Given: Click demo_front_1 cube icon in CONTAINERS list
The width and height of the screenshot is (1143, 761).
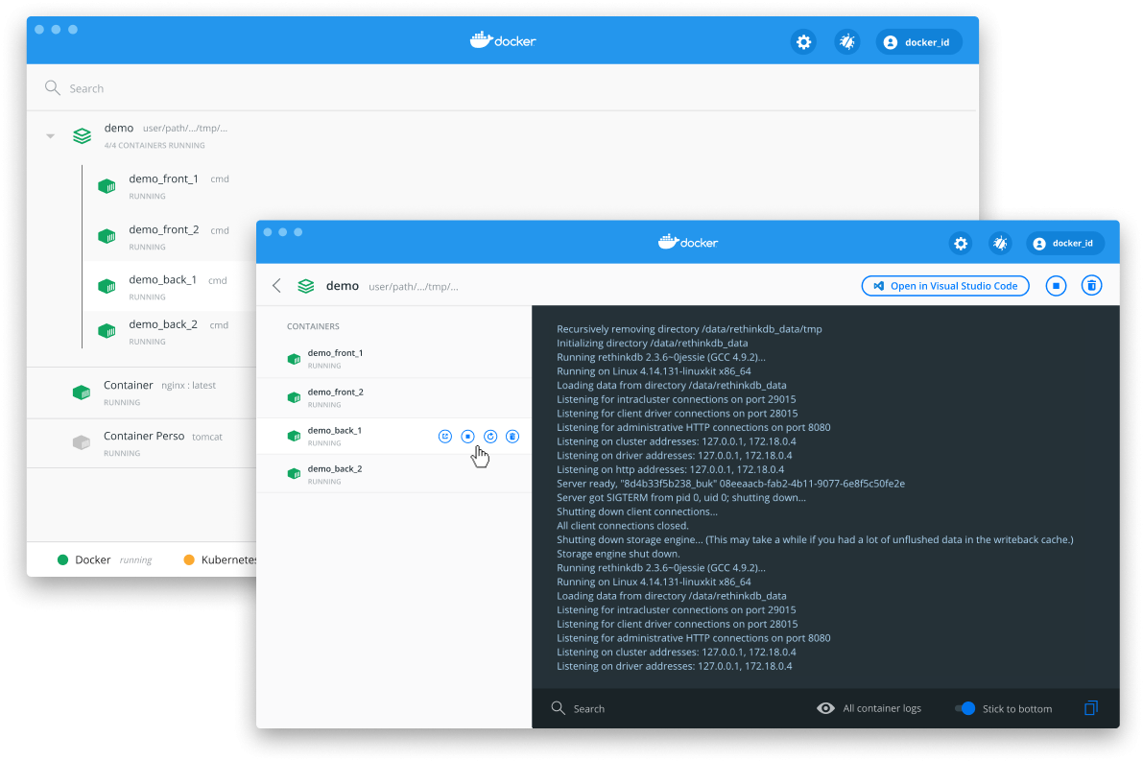Looking at the screenshot, I should (294, 359).
